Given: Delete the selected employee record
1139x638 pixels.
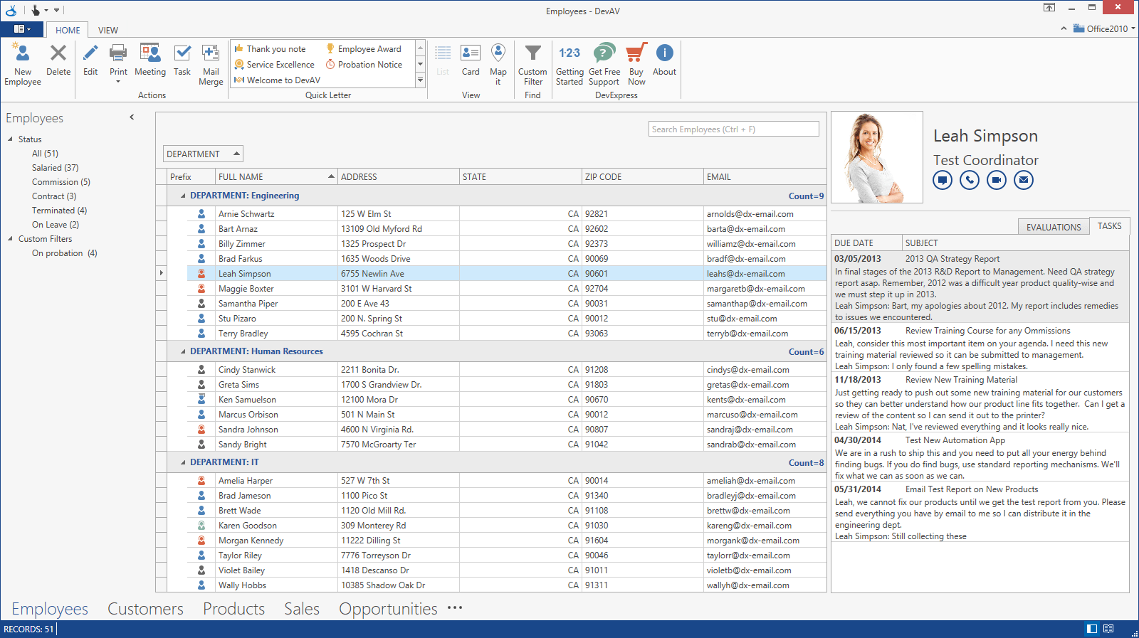Looking at the screenshot, I should click(58, 54).
